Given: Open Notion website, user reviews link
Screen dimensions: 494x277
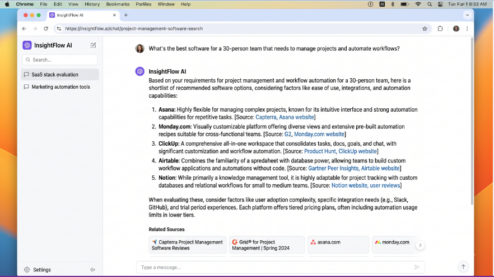Looking at the screenshot, I should (x=365, y=185).
